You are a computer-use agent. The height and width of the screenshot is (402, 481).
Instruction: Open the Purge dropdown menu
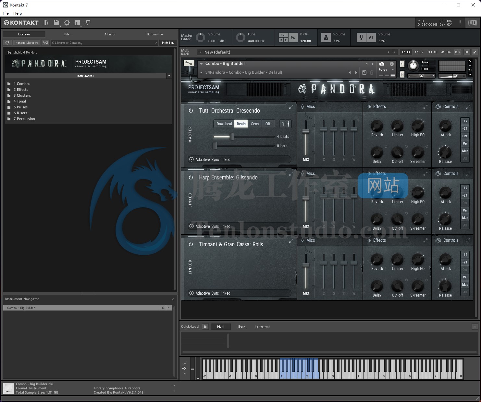coord(386,69)
